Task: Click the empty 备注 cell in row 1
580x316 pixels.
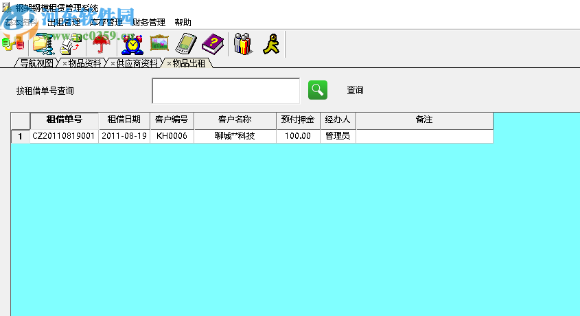Action: pos(425,136)
